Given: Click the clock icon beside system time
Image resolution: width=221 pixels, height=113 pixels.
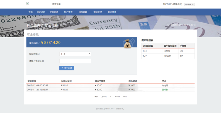Looking at the screenshot, I should (168, 25).
